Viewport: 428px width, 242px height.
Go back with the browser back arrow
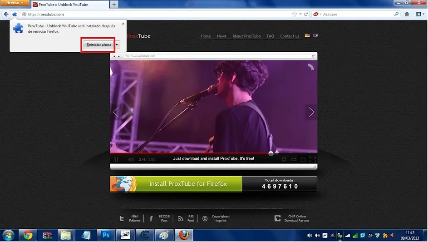coord(6,14)
